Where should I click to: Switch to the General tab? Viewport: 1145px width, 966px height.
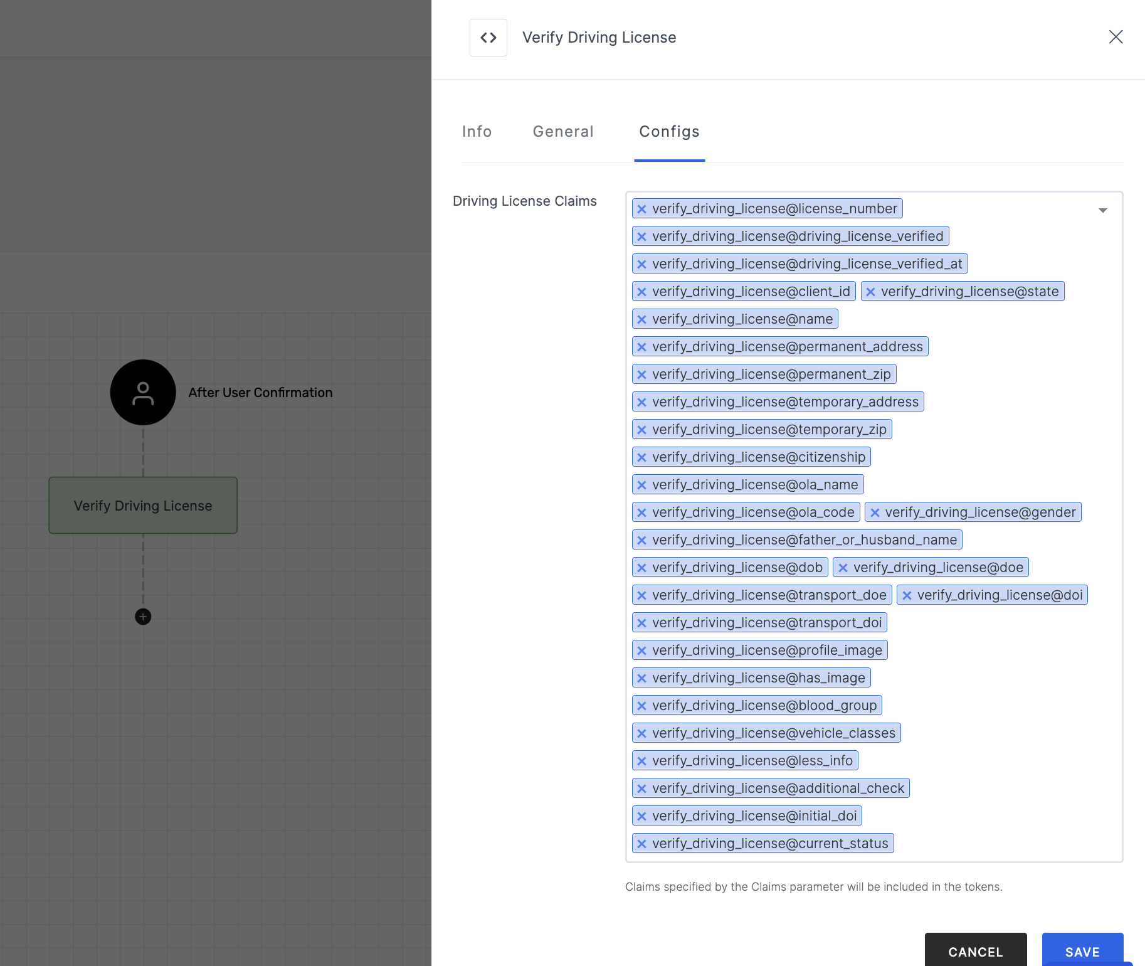tap(563, 131)
